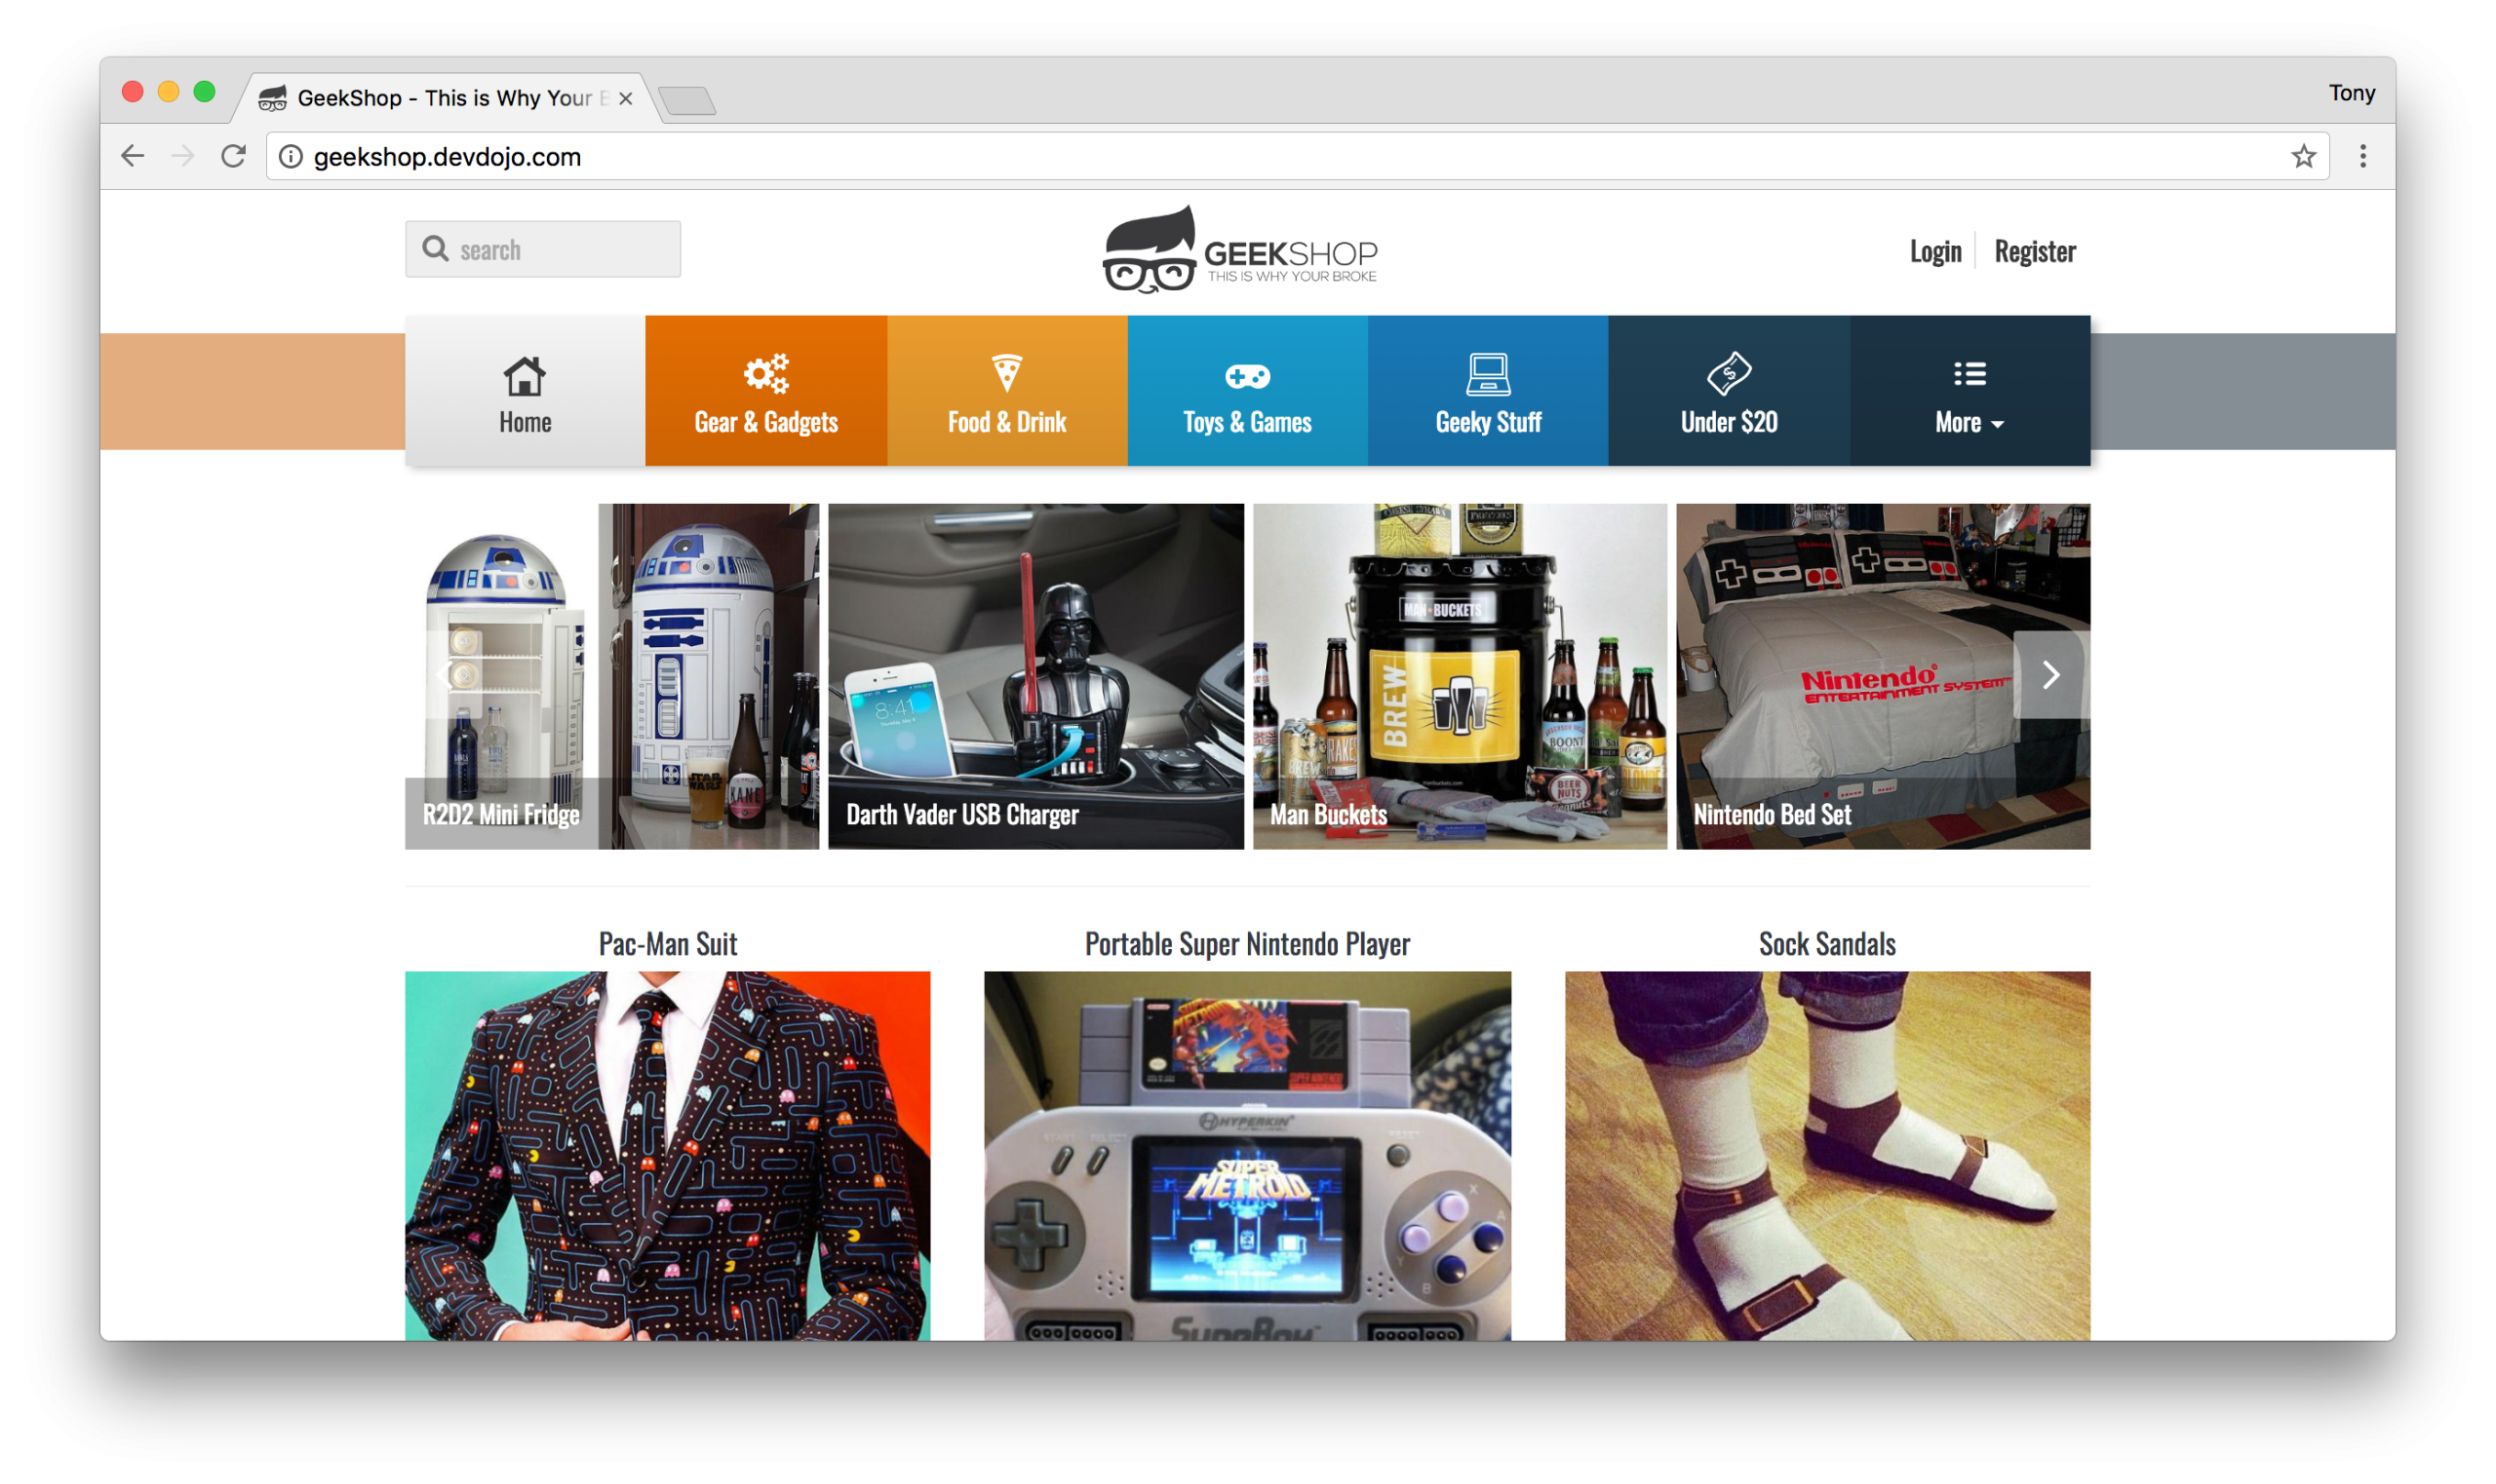2496x1484 pixels.
Task: Click the Darth Vader USB Charger caption
Action: coord(961,814)
